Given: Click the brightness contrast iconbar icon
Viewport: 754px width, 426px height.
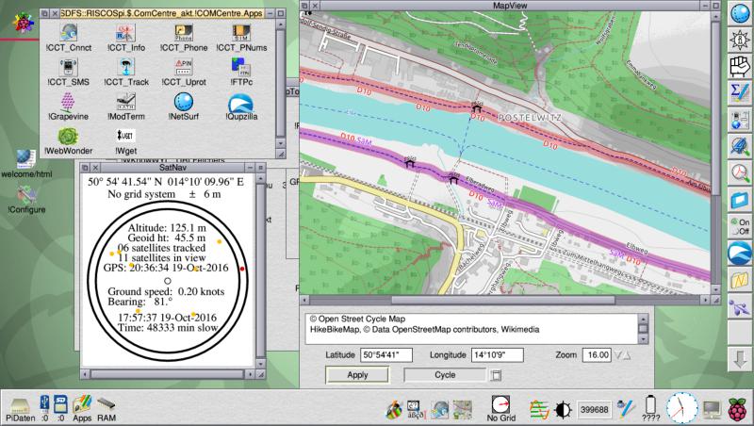Looking at the screenshot, I should (x=563, y=410).
